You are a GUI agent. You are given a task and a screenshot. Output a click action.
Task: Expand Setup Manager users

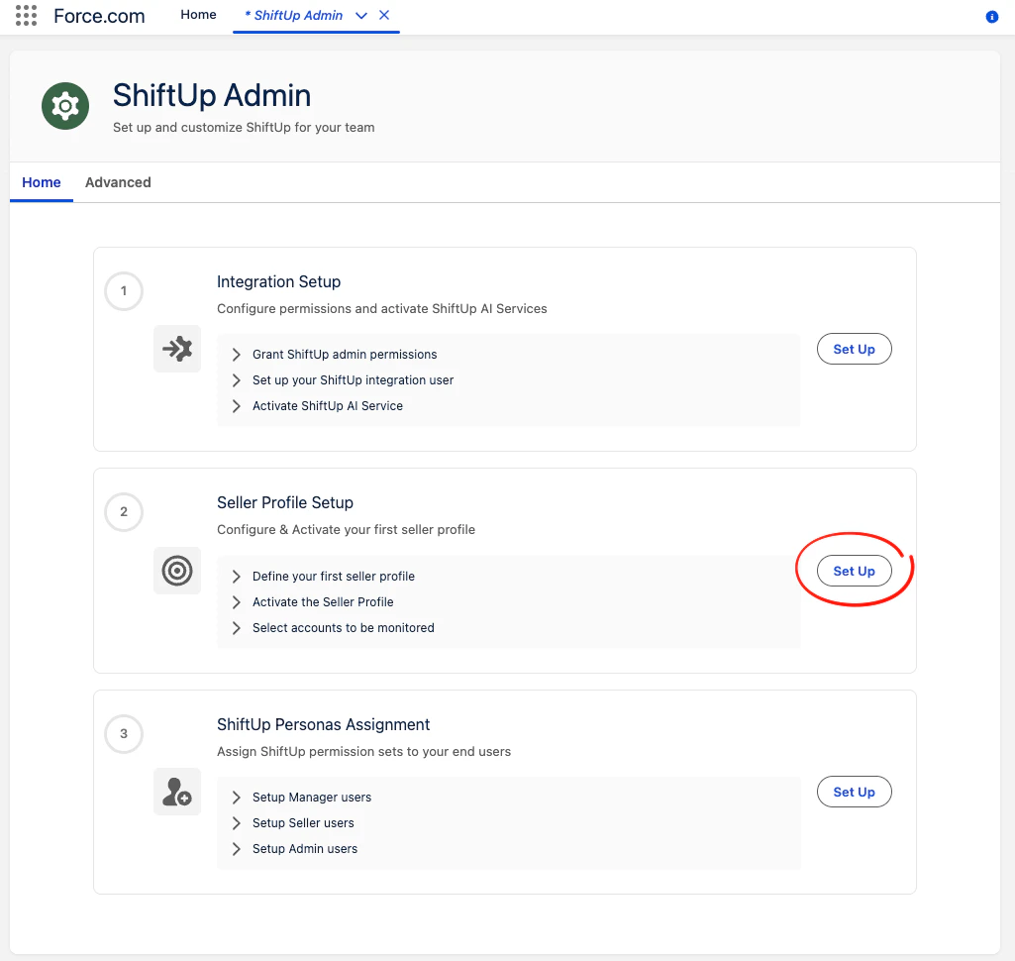(237, 798)
